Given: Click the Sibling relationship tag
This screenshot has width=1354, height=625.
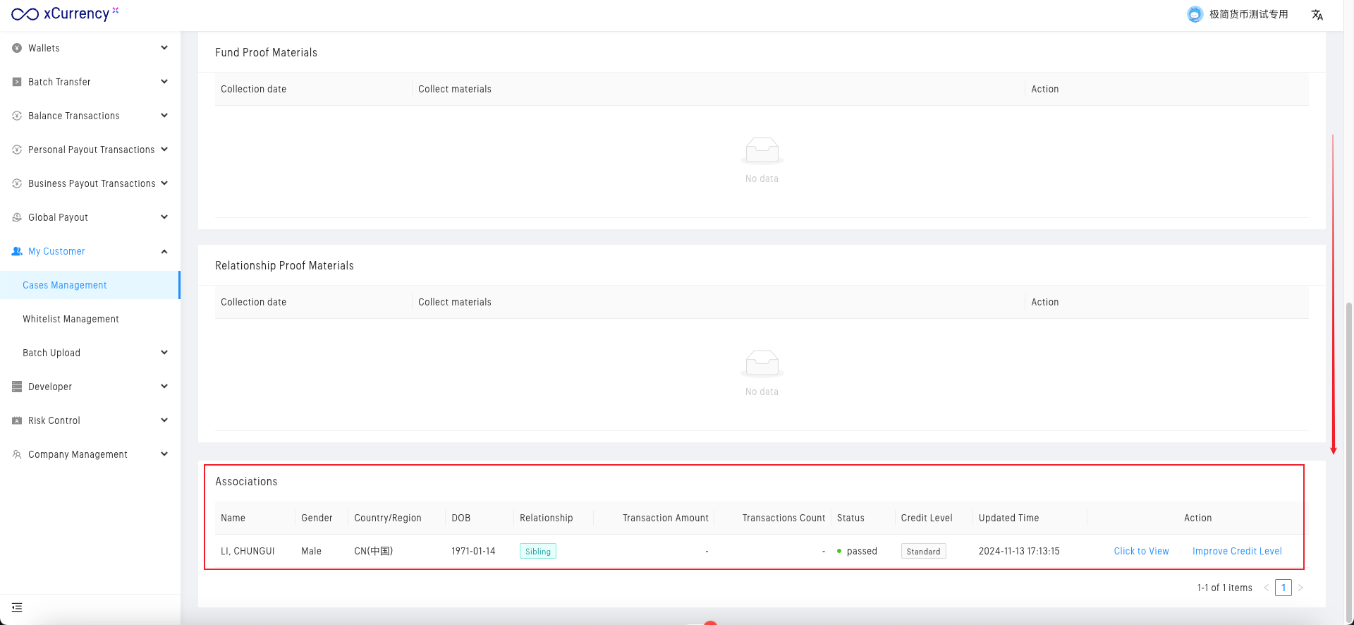Looking at the screenshot, I should pyautogui.click(x=538, y=552).
